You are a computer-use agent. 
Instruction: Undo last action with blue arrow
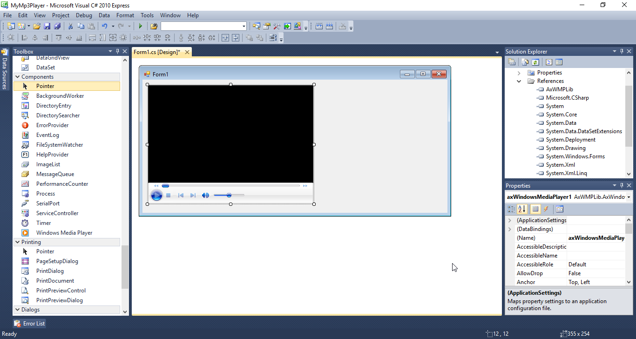[x=105, y=26]
